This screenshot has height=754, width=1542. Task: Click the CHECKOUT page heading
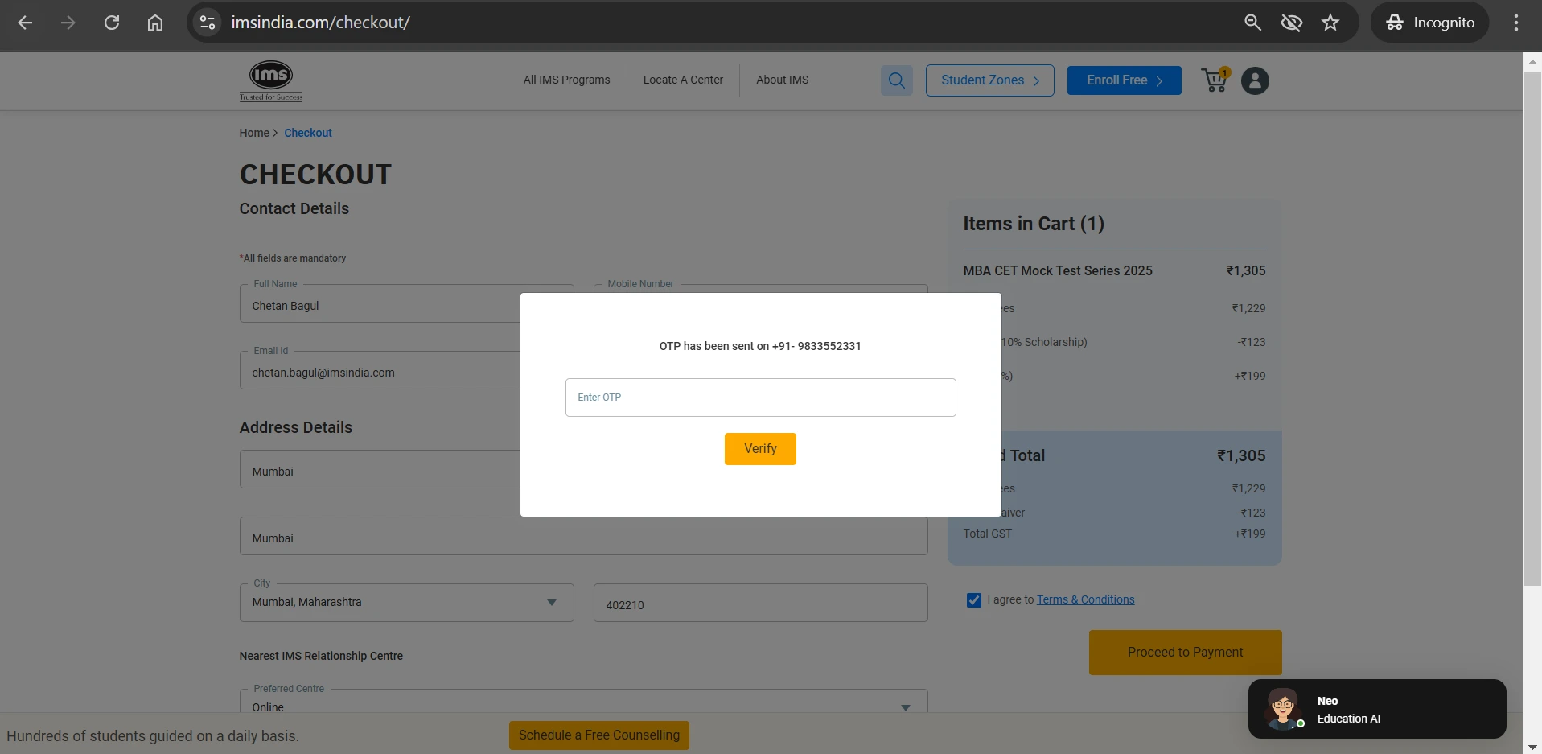click(x=315, y=175)
